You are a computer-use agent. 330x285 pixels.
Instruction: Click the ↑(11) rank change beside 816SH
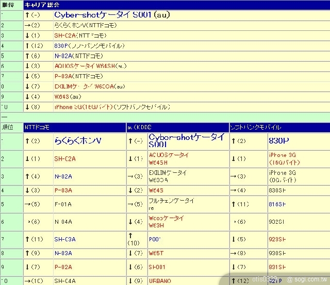(x=240, y=204)
